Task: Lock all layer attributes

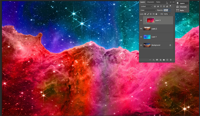Action: (156, 14)
